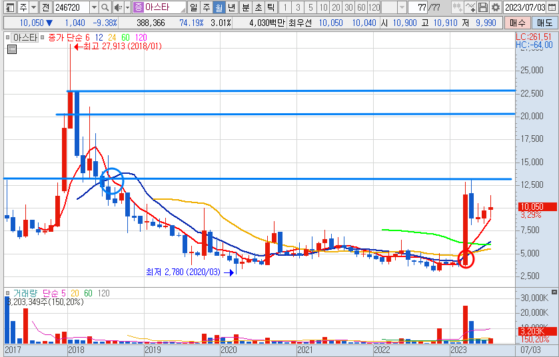Click the magnifier stock search icon
Screen dimensions: 559x357
(x=105, y=7)
